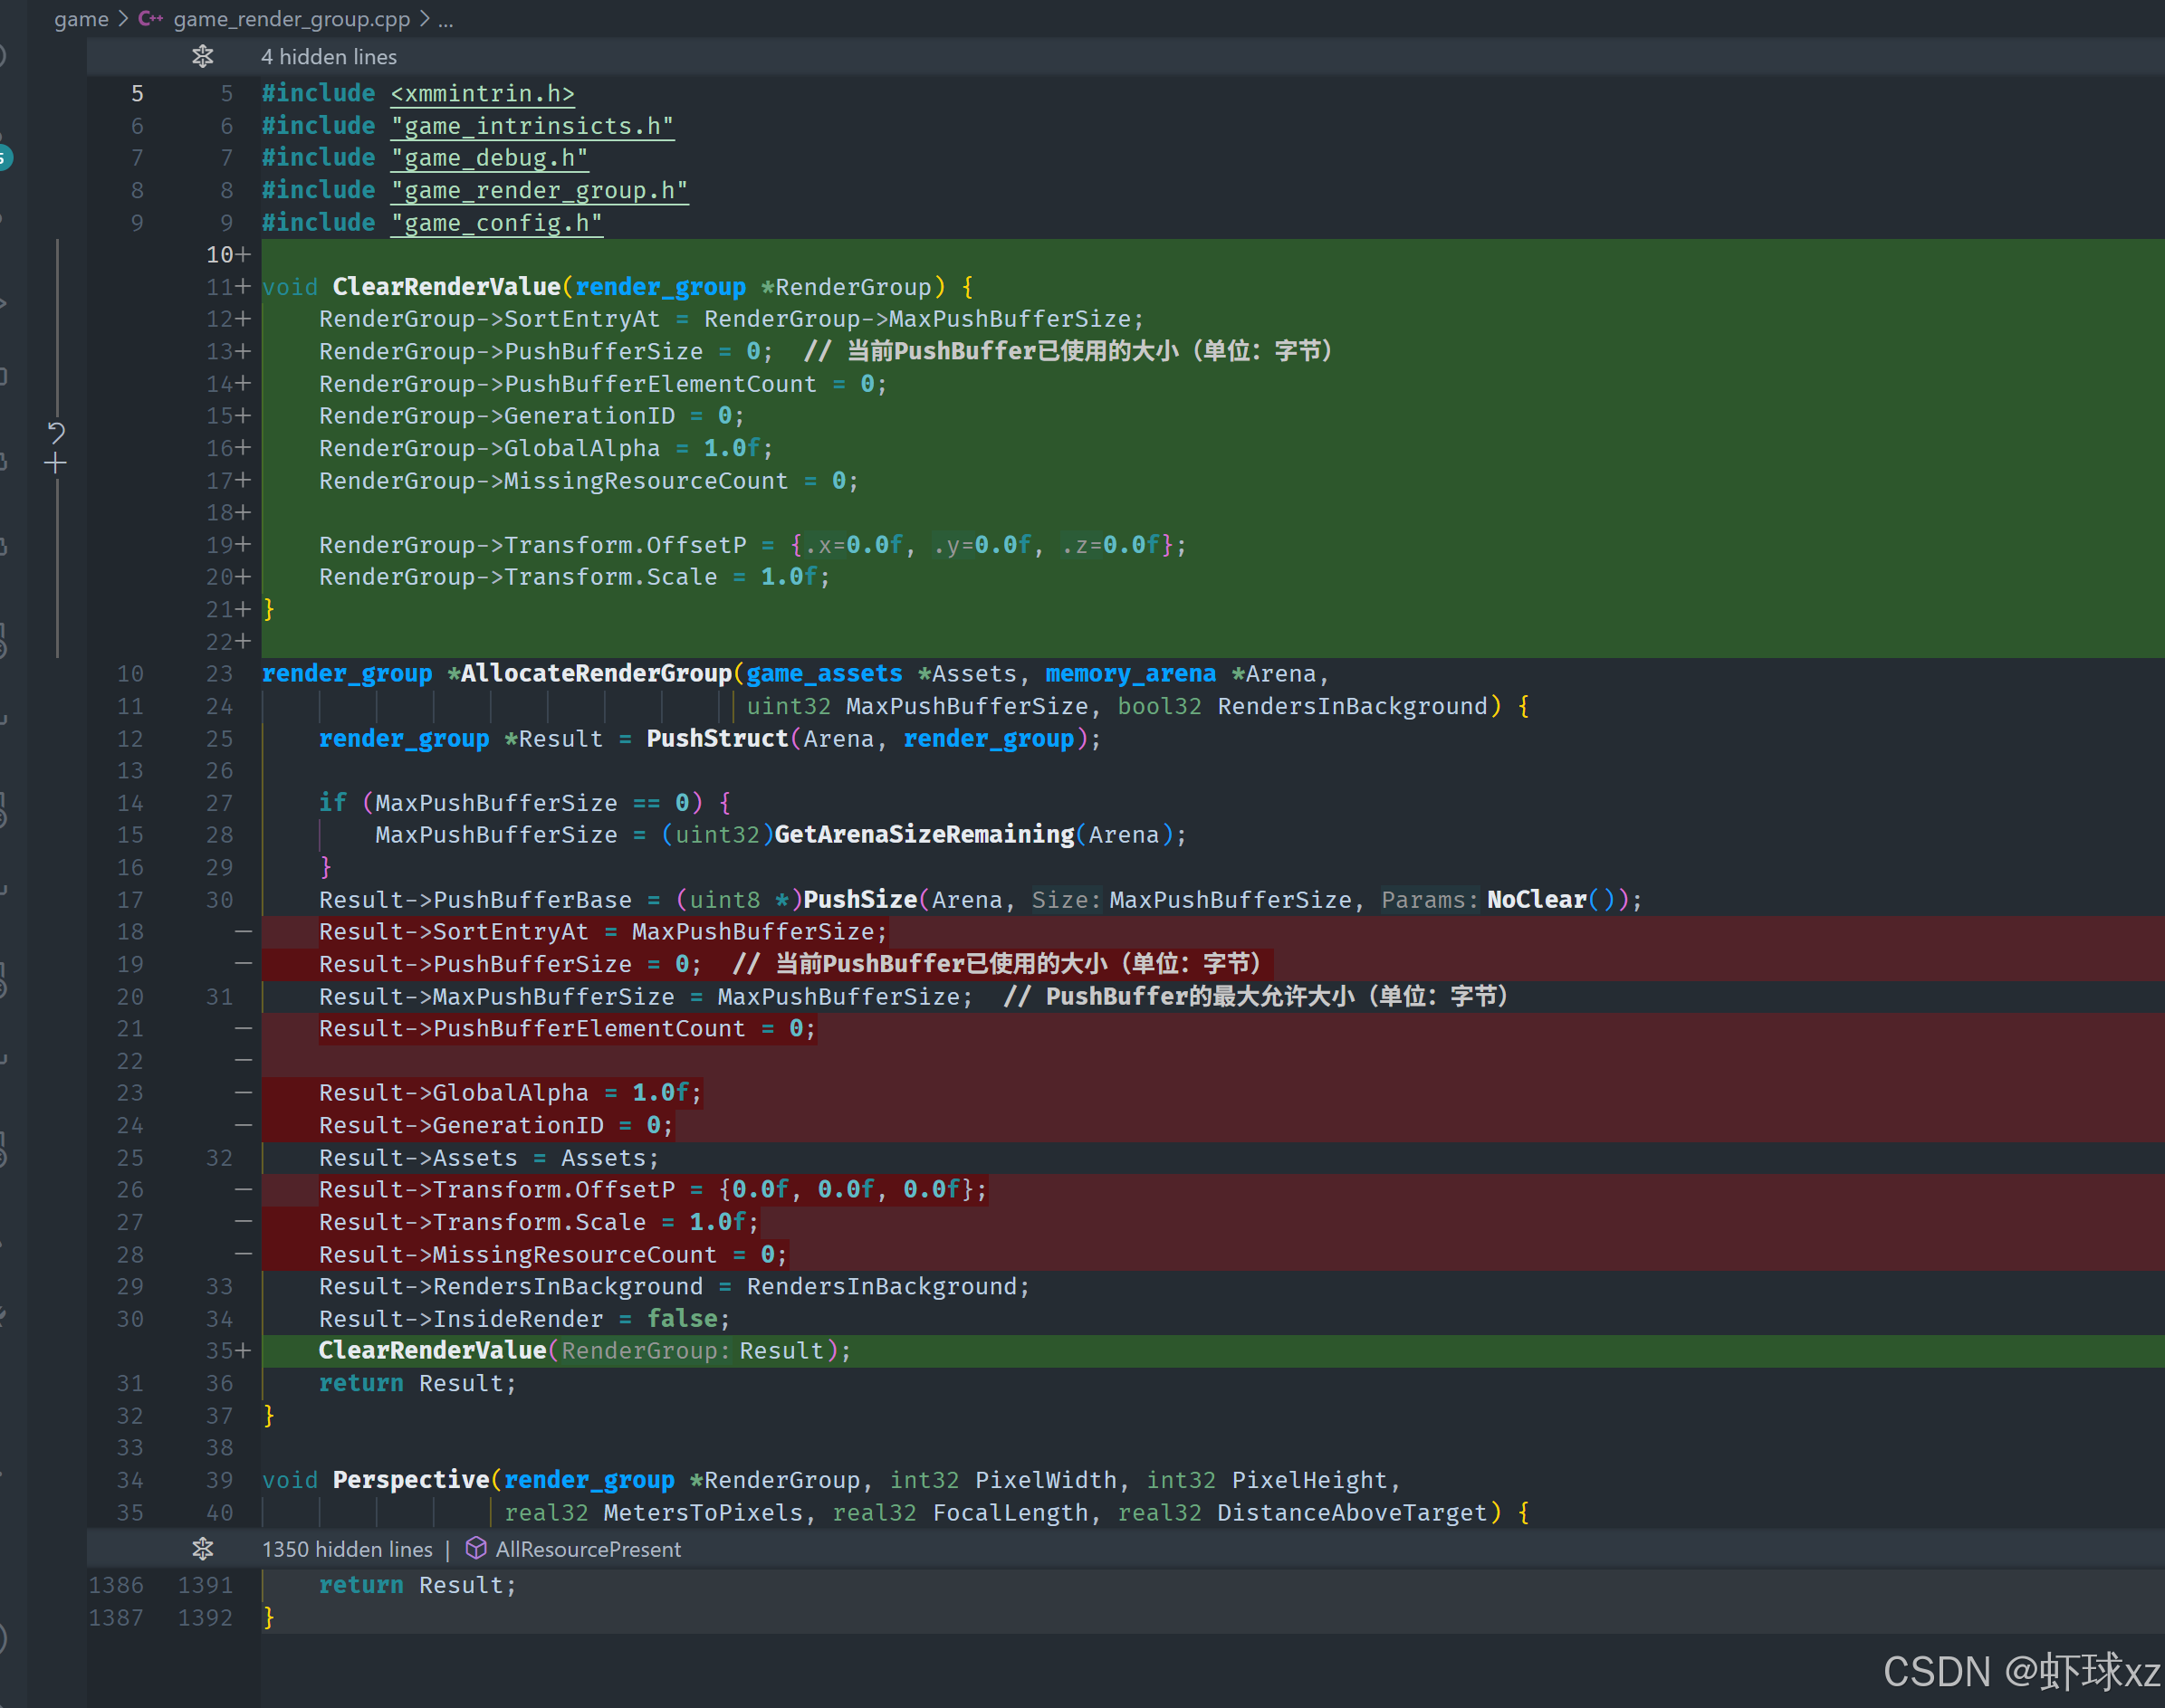Open the game_debug.h include link
The width and height of the screenshot is (2165, 1708).
pos(489,158)
